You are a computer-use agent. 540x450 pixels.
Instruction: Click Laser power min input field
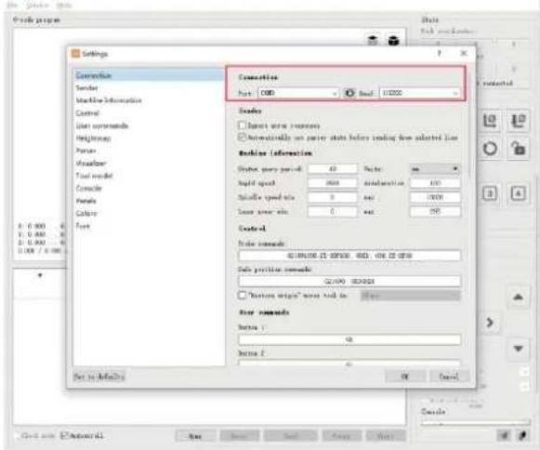coord(333,212)
